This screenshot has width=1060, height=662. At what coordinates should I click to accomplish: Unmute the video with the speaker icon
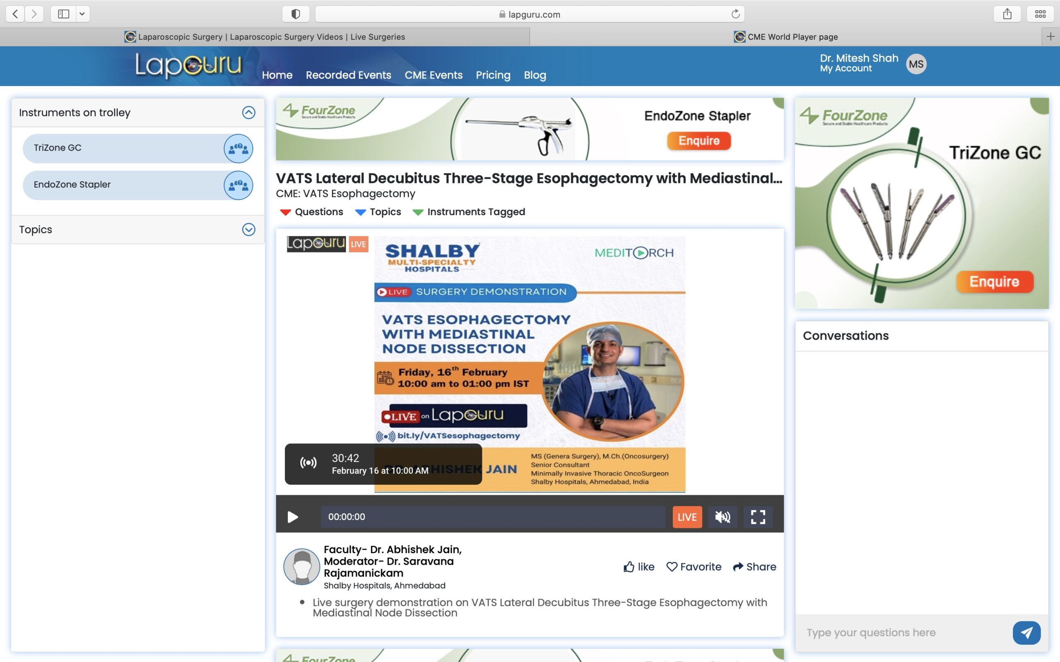pyautogui.click(x=722, y=517)
